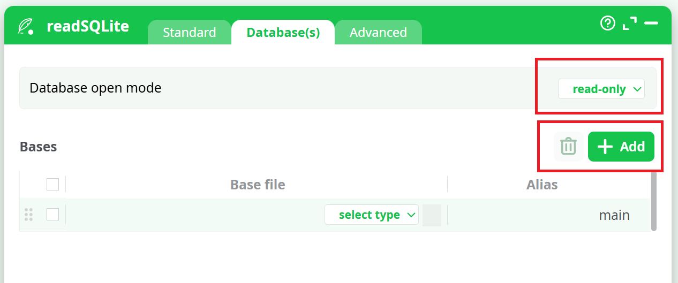
Task: Select the Database(s) tab
Action: click(283, 33)
